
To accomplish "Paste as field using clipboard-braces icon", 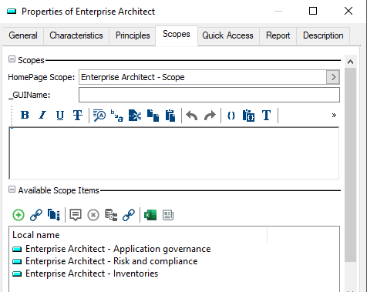I will click(x=248, y=116).
